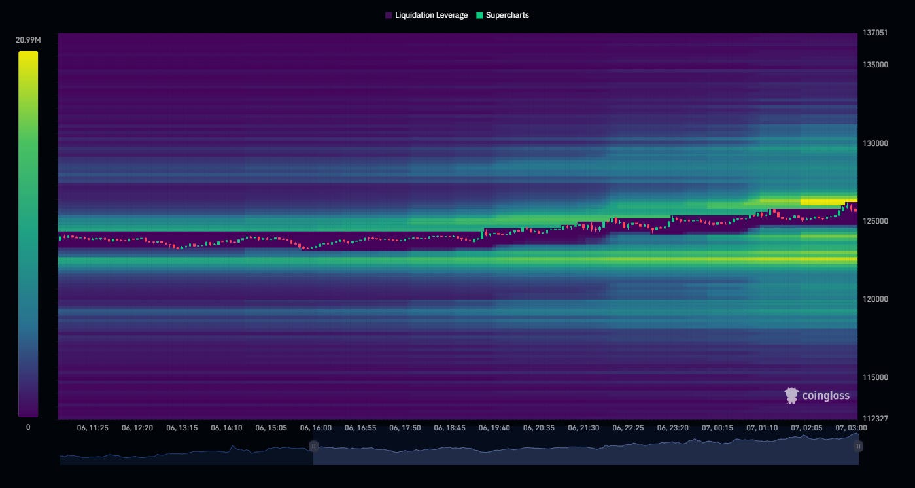
Task: Click the 07, 01:10 time label
Action: pos(762,428)
